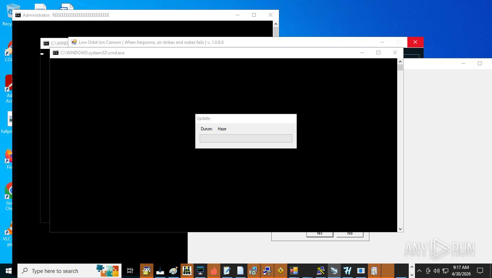The height and width of the screenshot is (278, 492).
Task: Open the yellow road sign taskbar icon
Action: [280, 271]
